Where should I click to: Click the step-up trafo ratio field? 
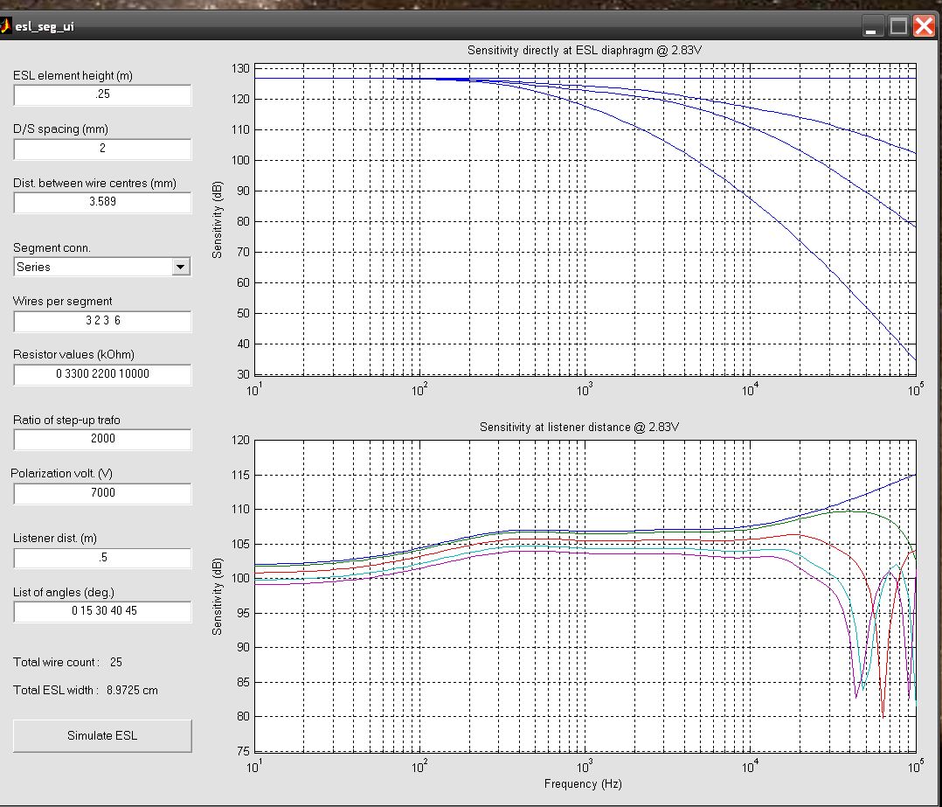tap(102, 439)
